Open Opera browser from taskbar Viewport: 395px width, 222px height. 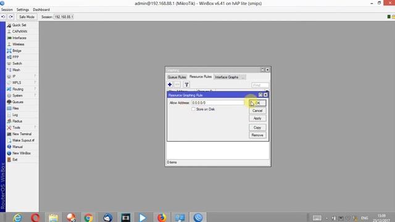tap(35, 218)
